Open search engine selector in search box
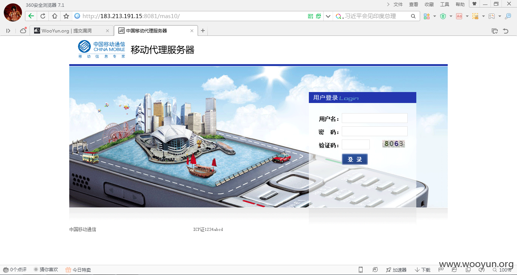 tap(340, 16)
